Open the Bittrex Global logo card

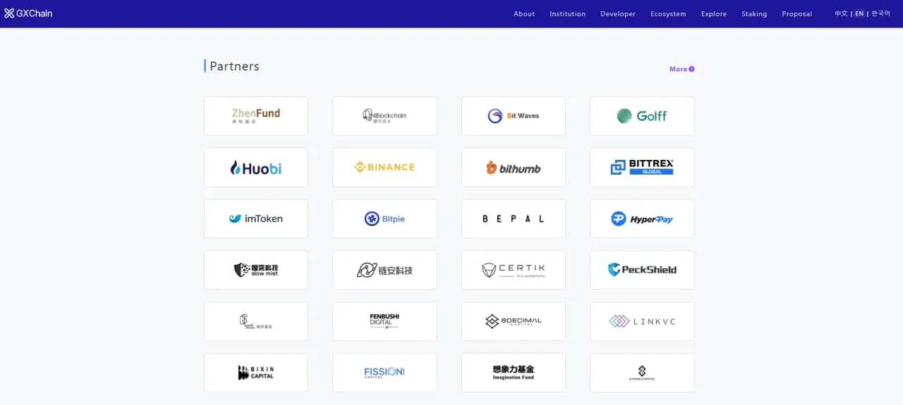pos(642,168)
